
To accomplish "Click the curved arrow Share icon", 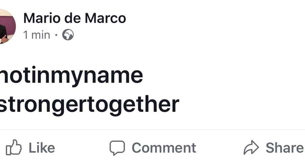I will [251, 147].
